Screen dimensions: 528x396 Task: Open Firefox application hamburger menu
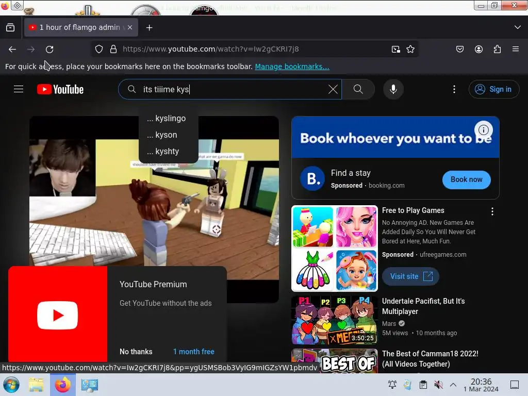point(516,49)
